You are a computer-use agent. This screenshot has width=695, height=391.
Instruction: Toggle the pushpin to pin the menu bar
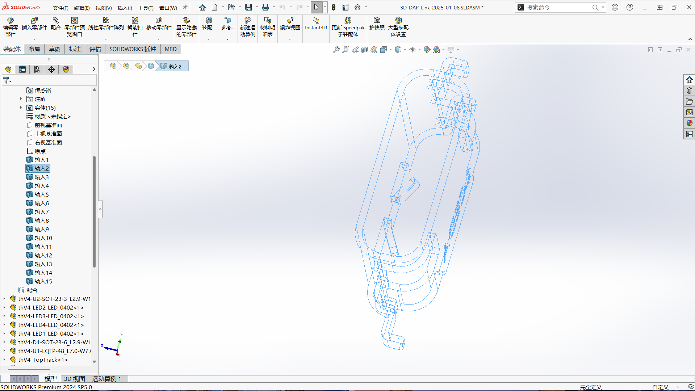[x=185, y=7]
